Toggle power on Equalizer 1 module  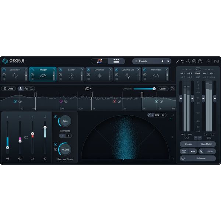[x=4, y=70]
